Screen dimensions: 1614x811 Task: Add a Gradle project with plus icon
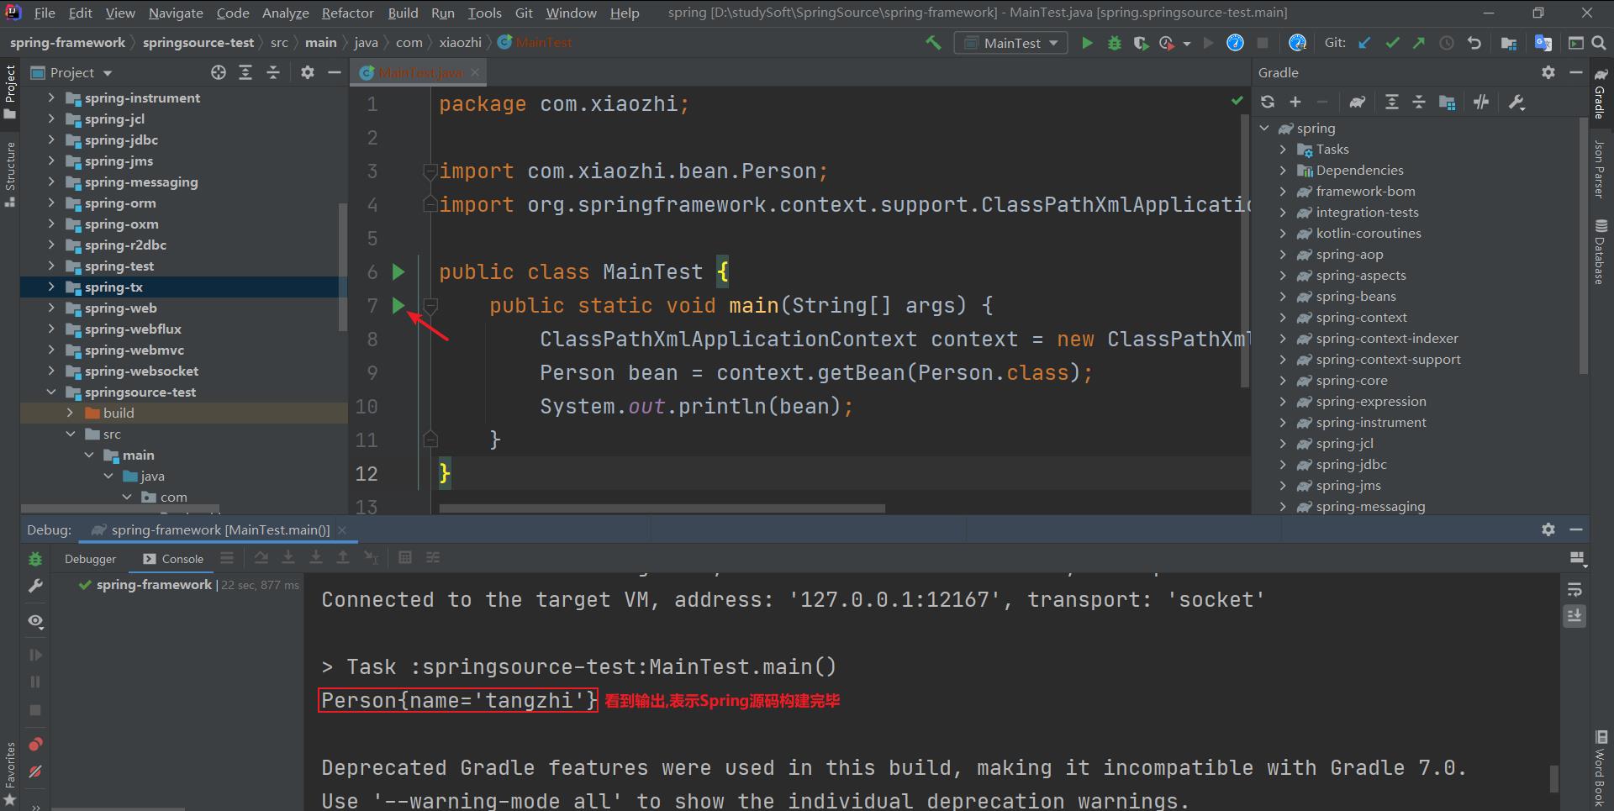tap(1295, 102)
